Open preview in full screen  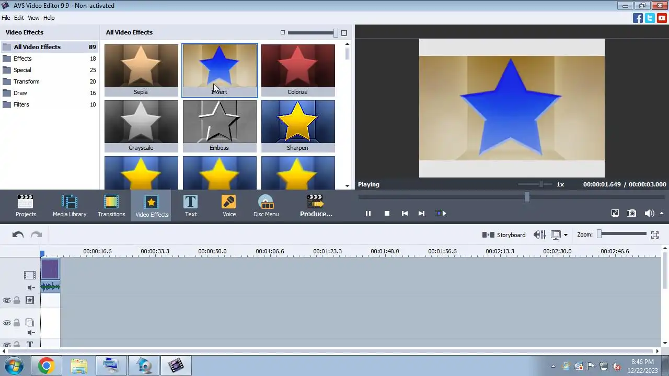point(615,213)
